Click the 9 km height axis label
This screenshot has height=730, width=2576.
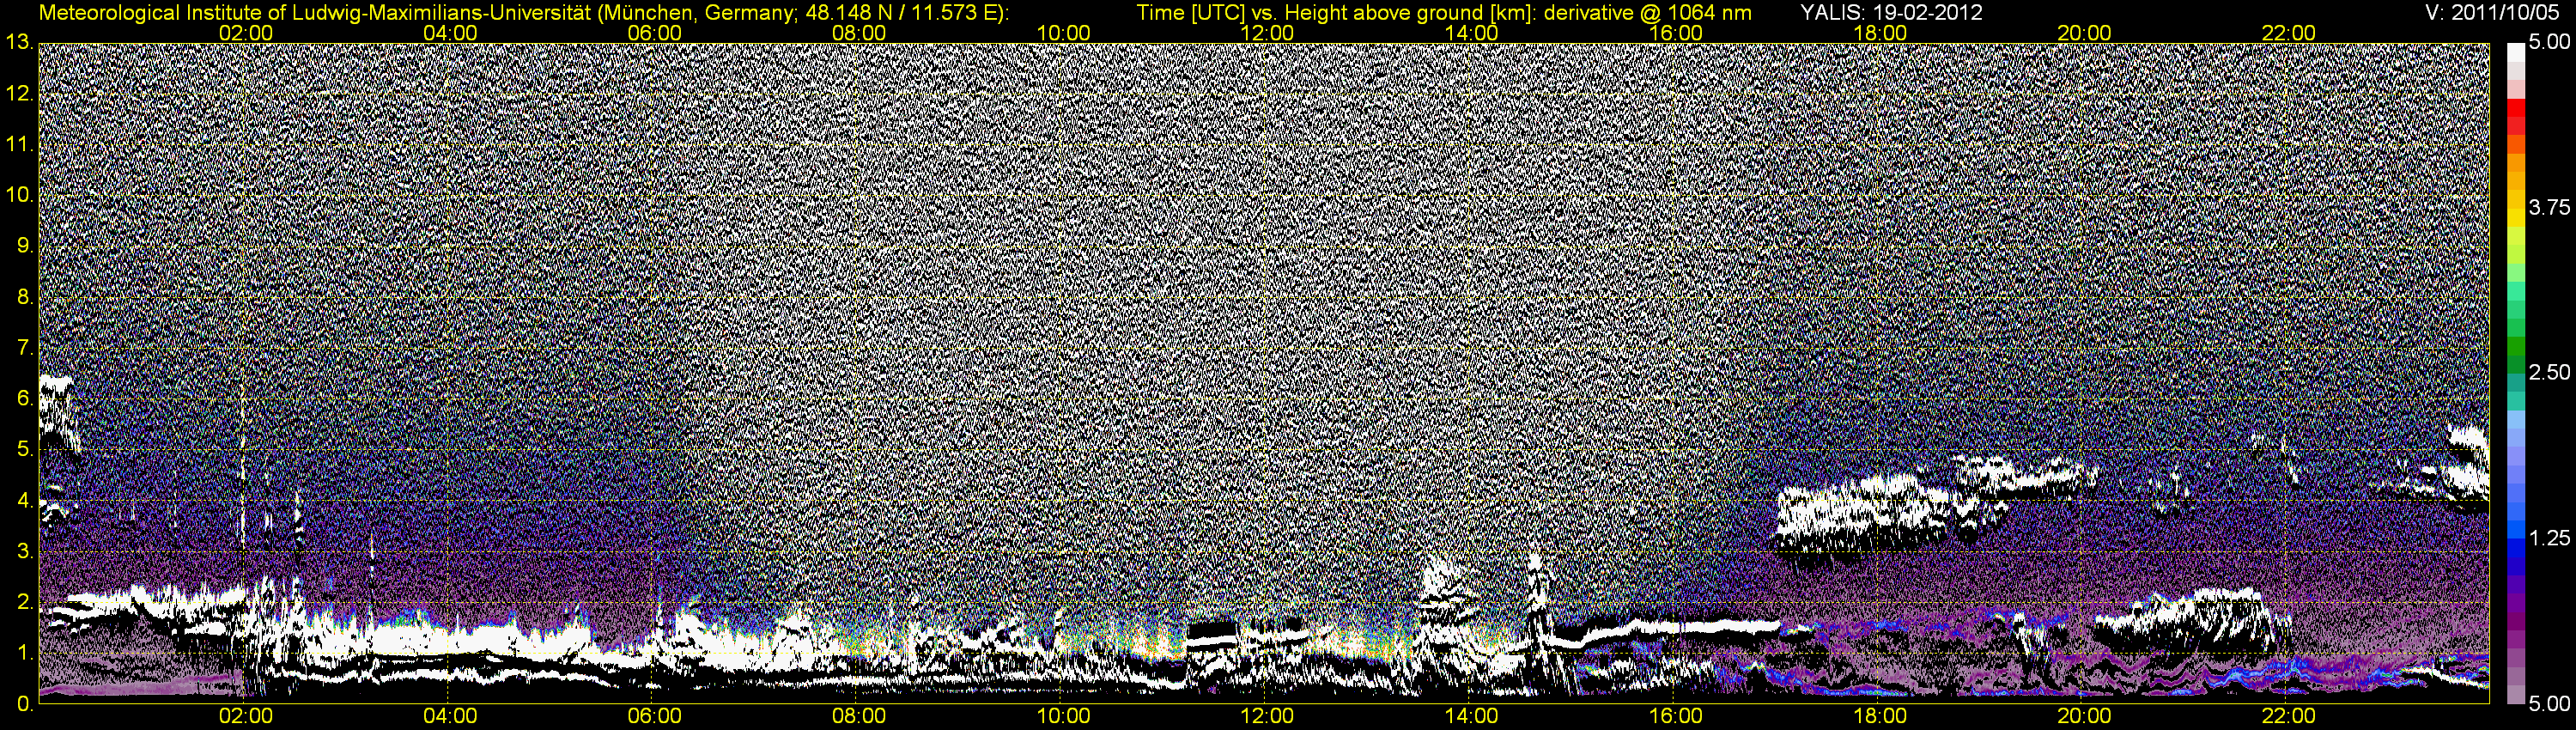tap(24, 246)
